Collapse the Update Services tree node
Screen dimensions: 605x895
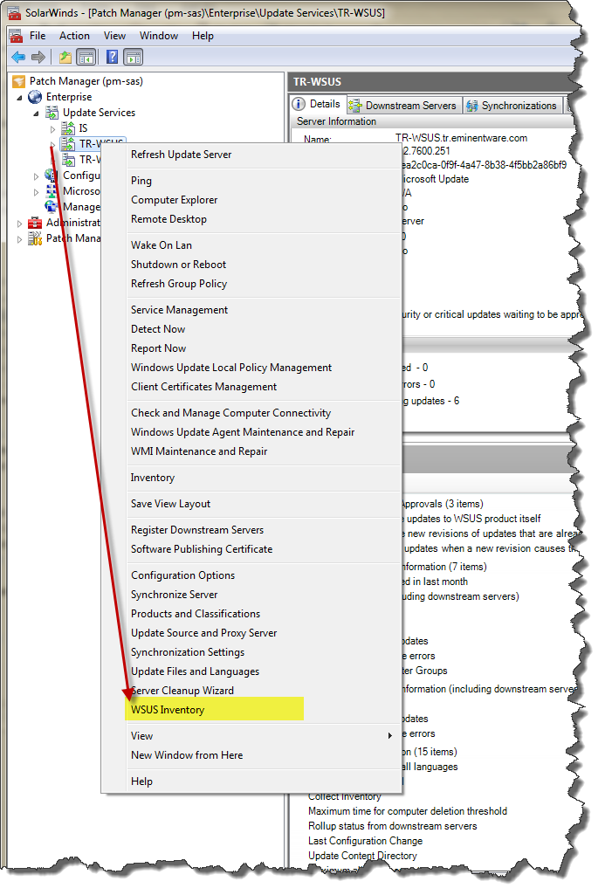tap(36, 113)
